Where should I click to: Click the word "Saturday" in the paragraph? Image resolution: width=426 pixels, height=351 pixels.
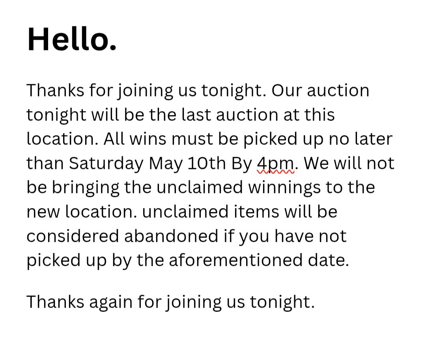click(106, 163)
